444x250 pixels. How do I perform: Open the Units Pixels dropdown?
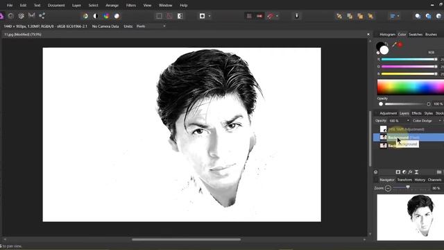pyautogui.click(x=151, y=26)
